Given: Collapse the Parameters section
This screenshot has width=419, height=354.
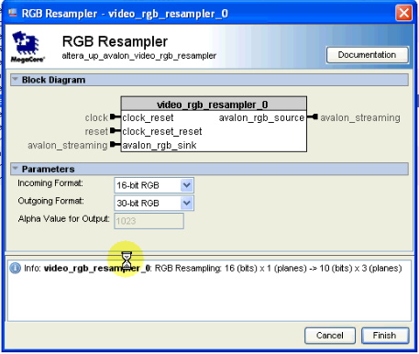Looking at the screenshot, I should click(15, 169).
